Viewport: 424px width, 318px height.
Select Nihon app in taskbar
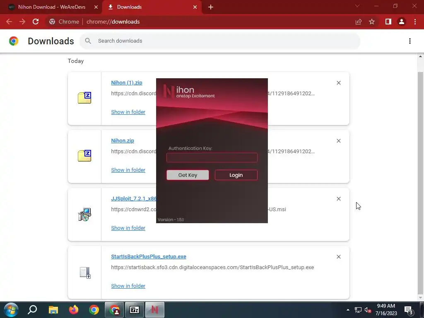click(x=155, y=310)
